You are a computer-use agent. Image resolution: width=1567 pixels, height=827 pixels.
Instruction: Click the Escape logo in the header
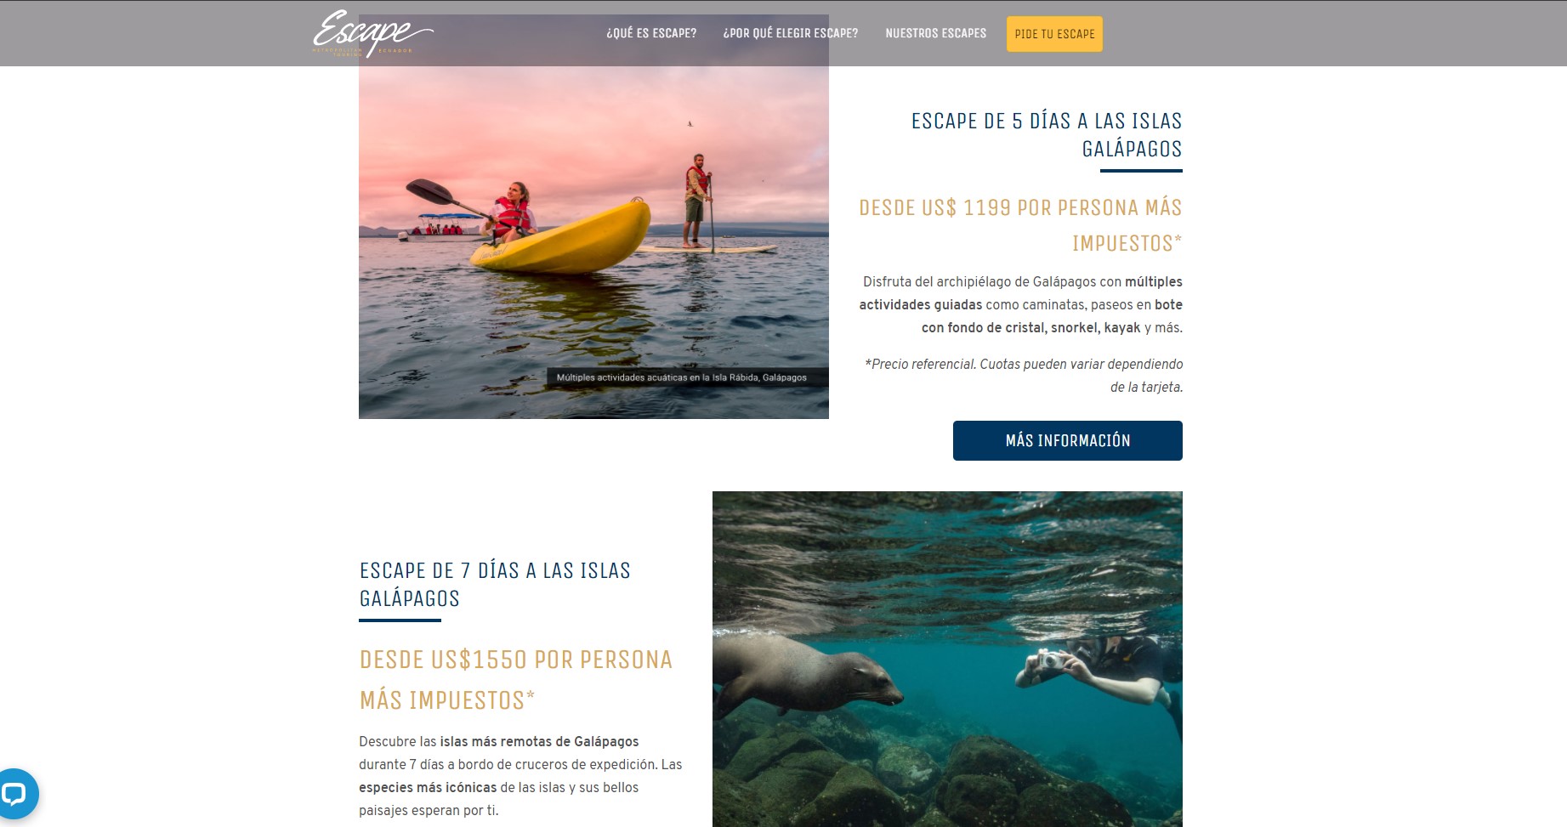pos(372,33)
